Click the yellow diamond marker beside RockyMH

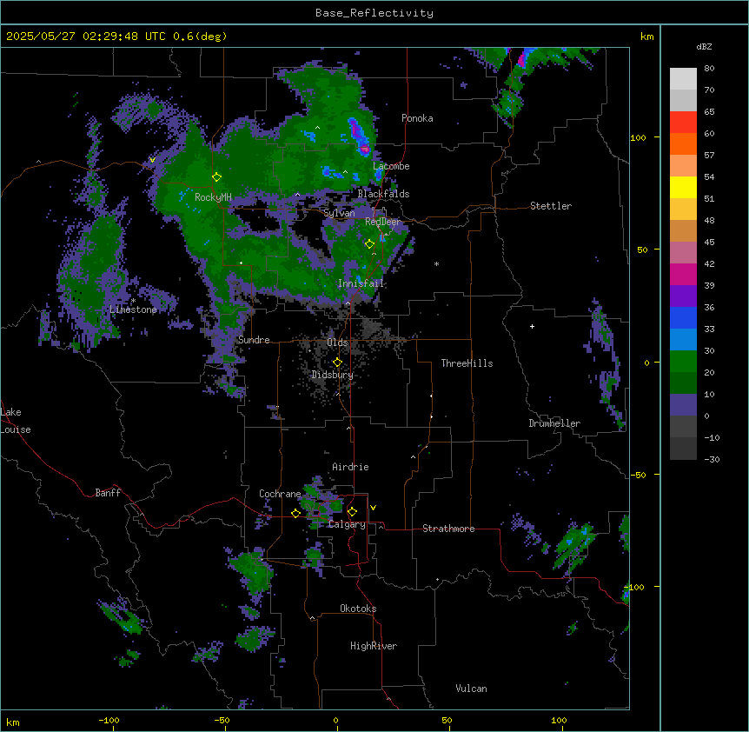(x=216, y=177)
